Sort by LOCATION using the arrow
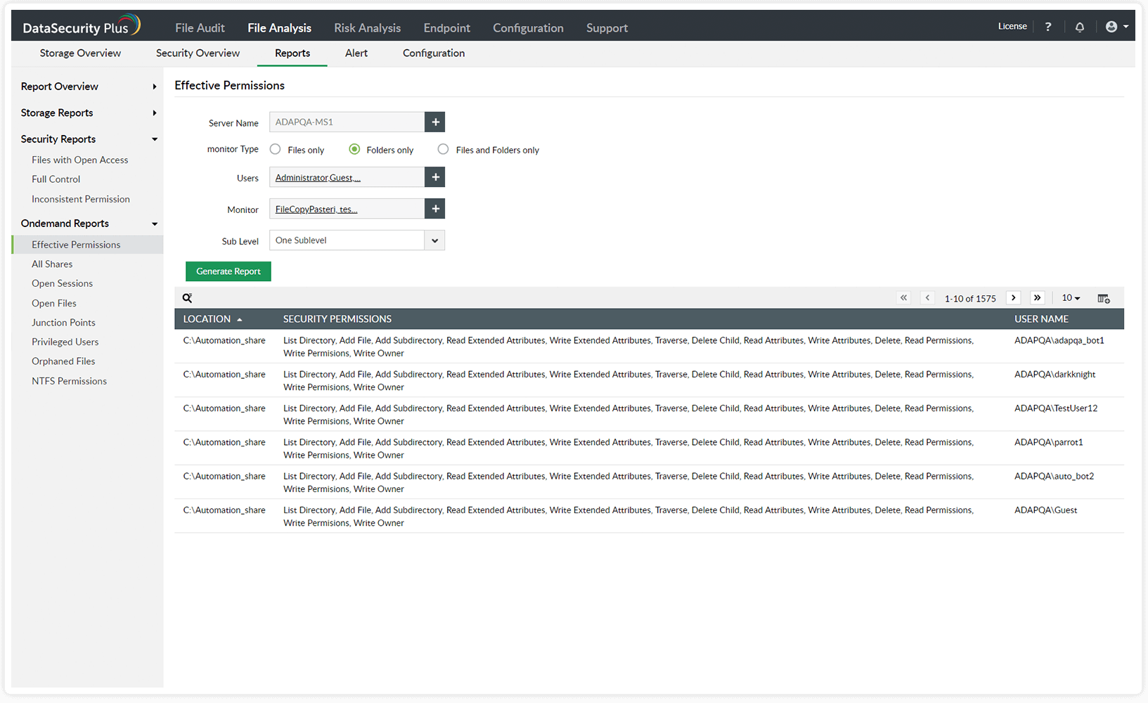 pos(240,320)
